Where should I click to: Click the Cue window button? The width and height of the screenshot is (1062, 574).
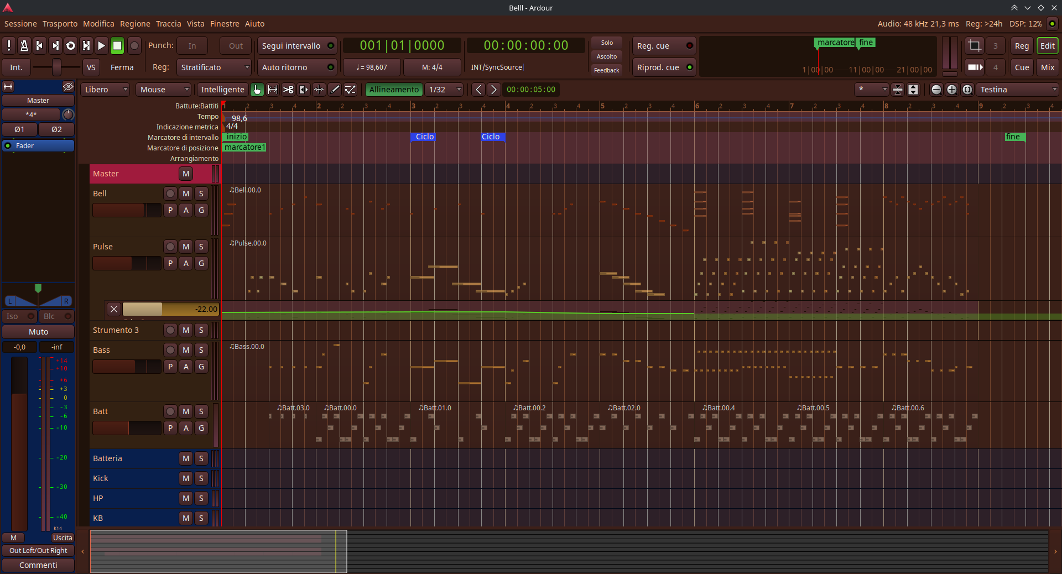tap(1022, 67)
